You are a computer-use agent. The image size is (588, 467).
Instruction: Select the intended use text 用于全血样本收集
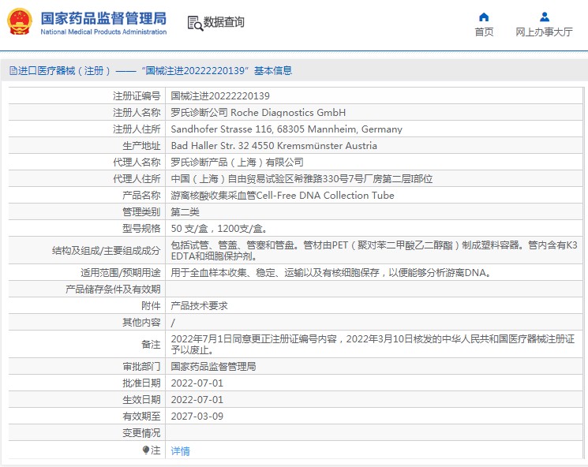click(331, 272)
